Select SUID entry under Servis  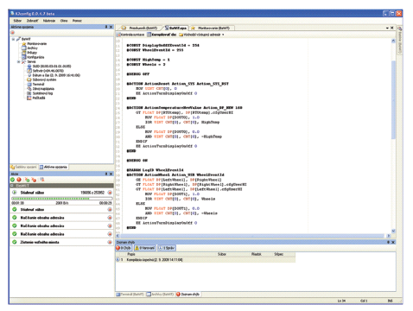pos(49,67)
